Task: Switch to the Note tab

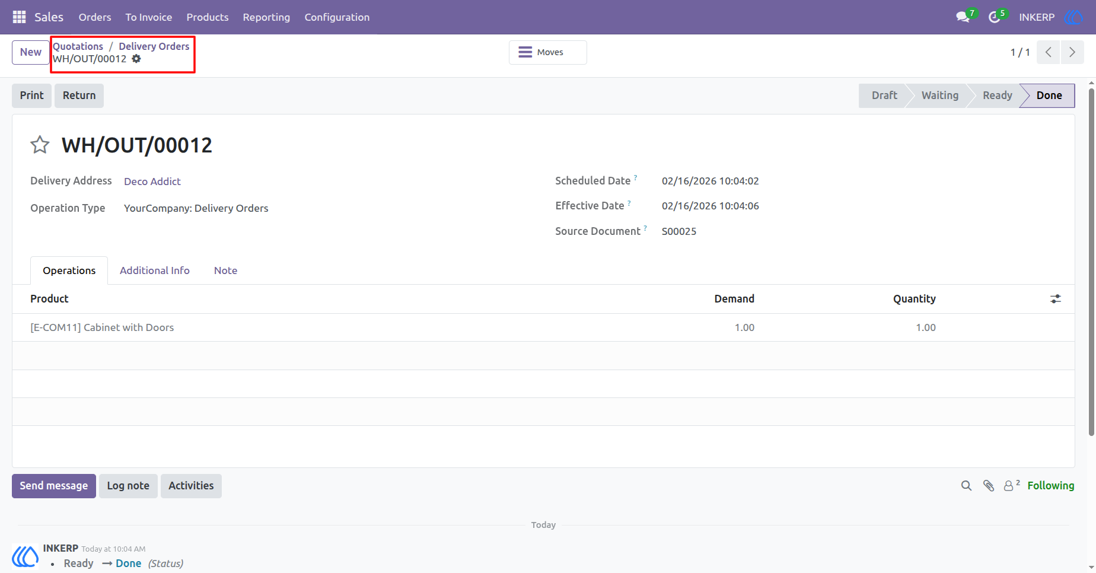Action: pos(225,270)
